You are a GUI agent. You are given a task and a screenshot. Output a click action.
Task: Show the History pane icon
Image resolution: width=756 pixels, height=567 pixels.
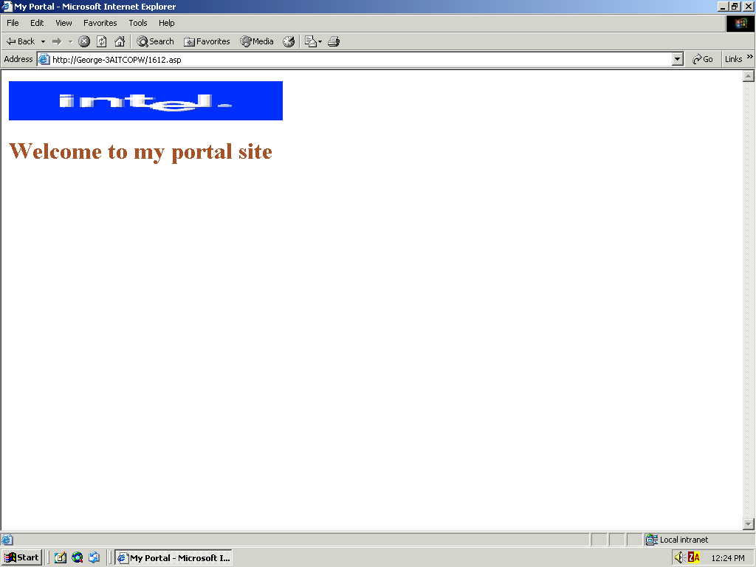pos(289,41)
